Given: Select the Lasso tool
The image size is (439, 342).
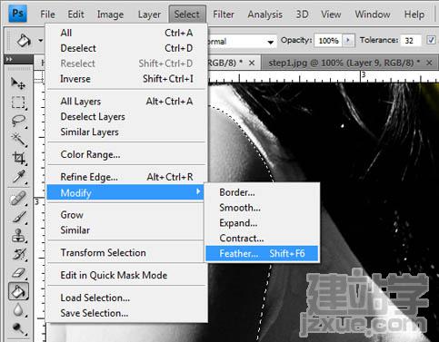Looking at the screenshot, I should point(18,121).
